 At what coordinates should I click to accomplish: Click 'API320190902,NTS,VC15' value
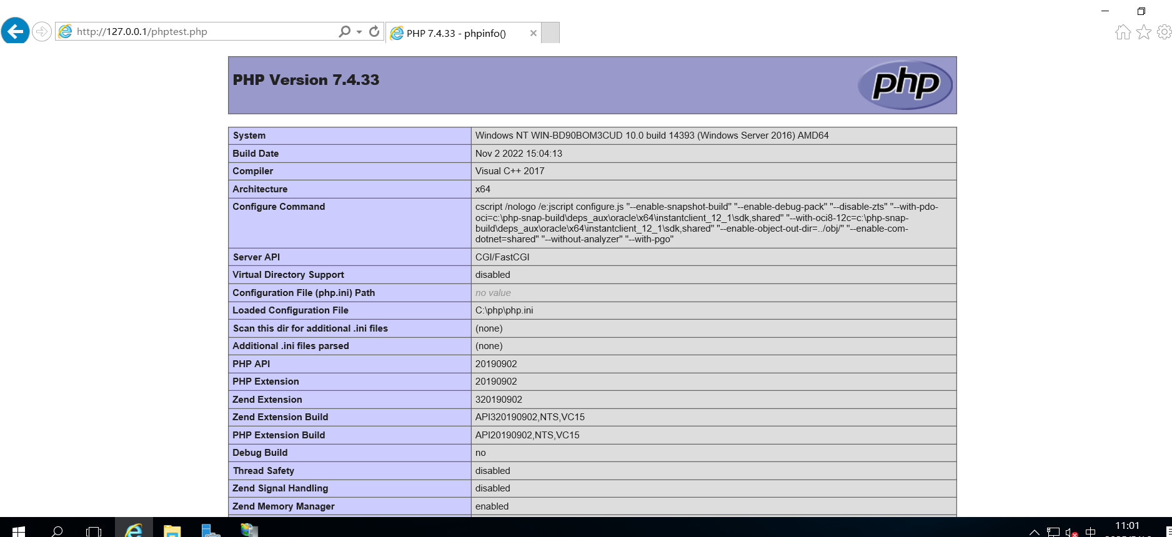point(530,417)
